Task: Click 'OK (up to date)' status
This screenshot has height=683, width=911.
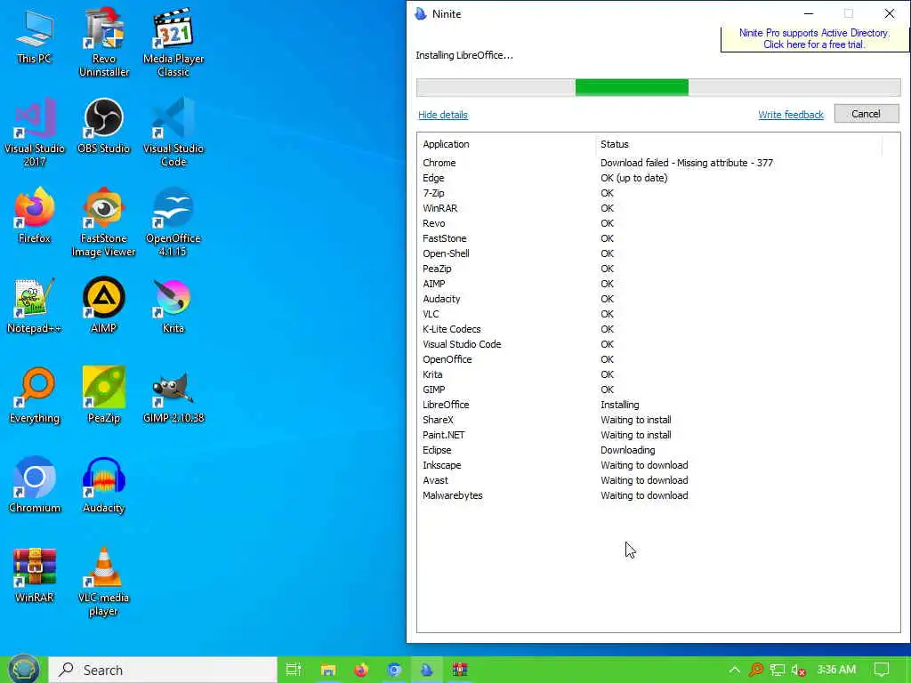Action: pyautogui.click(x=633, y=178)
